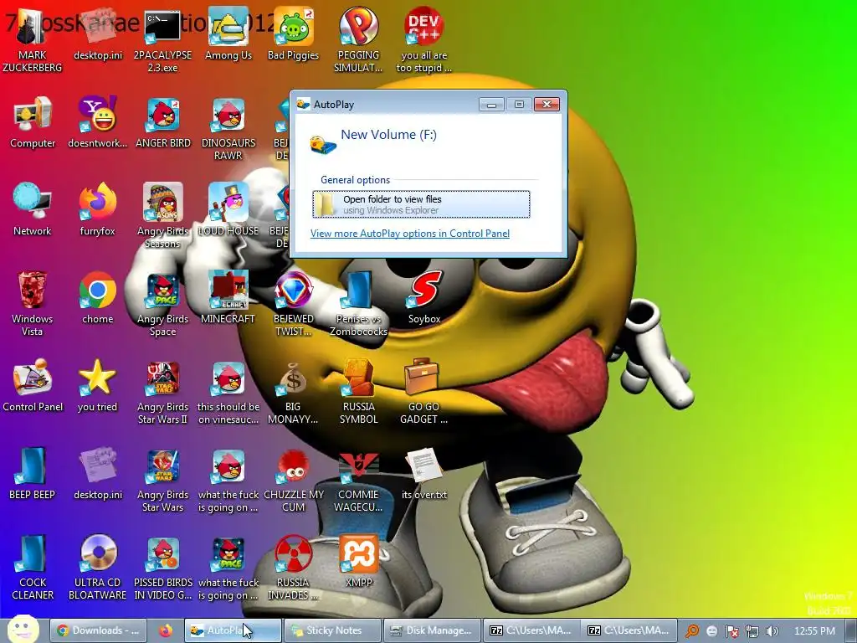
Task: Switch to Disk Manage... taskbar item
Action: coord(432,630)
